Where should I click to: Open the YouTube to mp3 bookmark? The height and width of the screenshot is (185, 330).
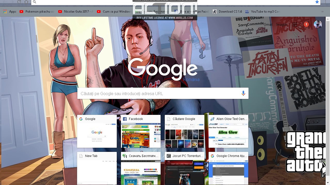click(262, 12)
